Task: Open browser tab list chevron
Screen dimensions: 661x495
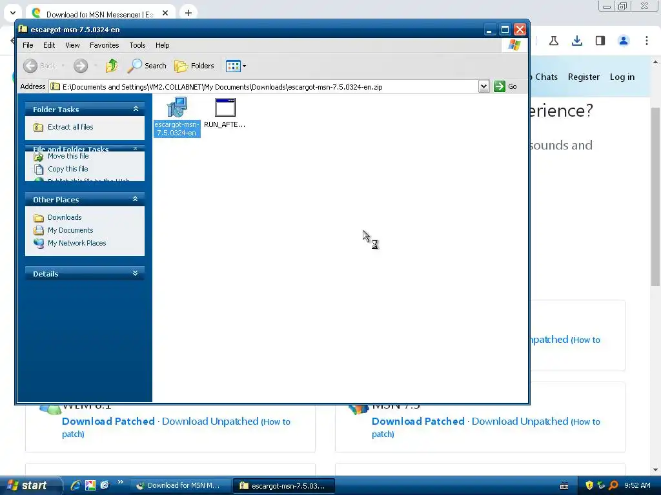Action: click(x=13, y=13)
